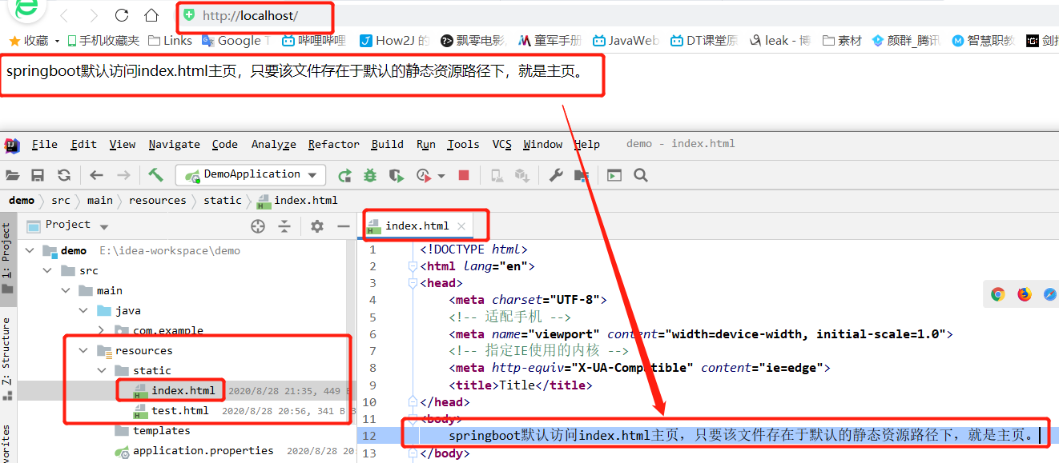Open the profiler dropdown arrow
Image resolution: width=1059 pixels, height=463 pixels.
441,176
